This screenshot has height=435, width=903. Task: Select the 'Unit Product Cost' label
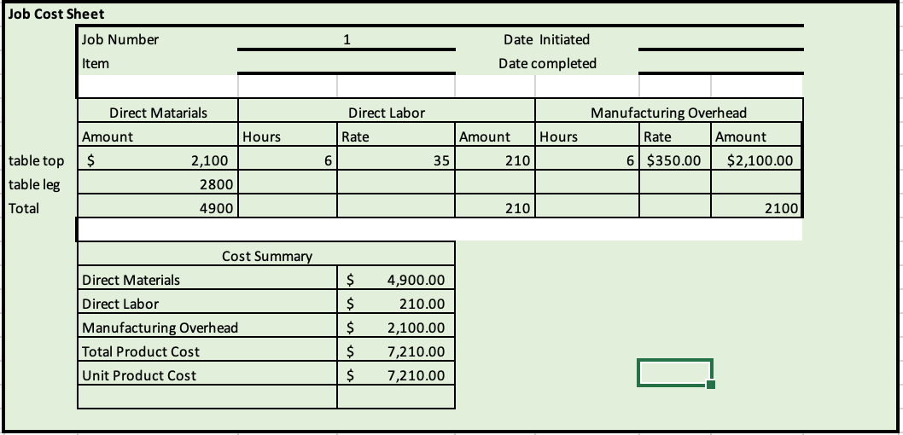139,376
